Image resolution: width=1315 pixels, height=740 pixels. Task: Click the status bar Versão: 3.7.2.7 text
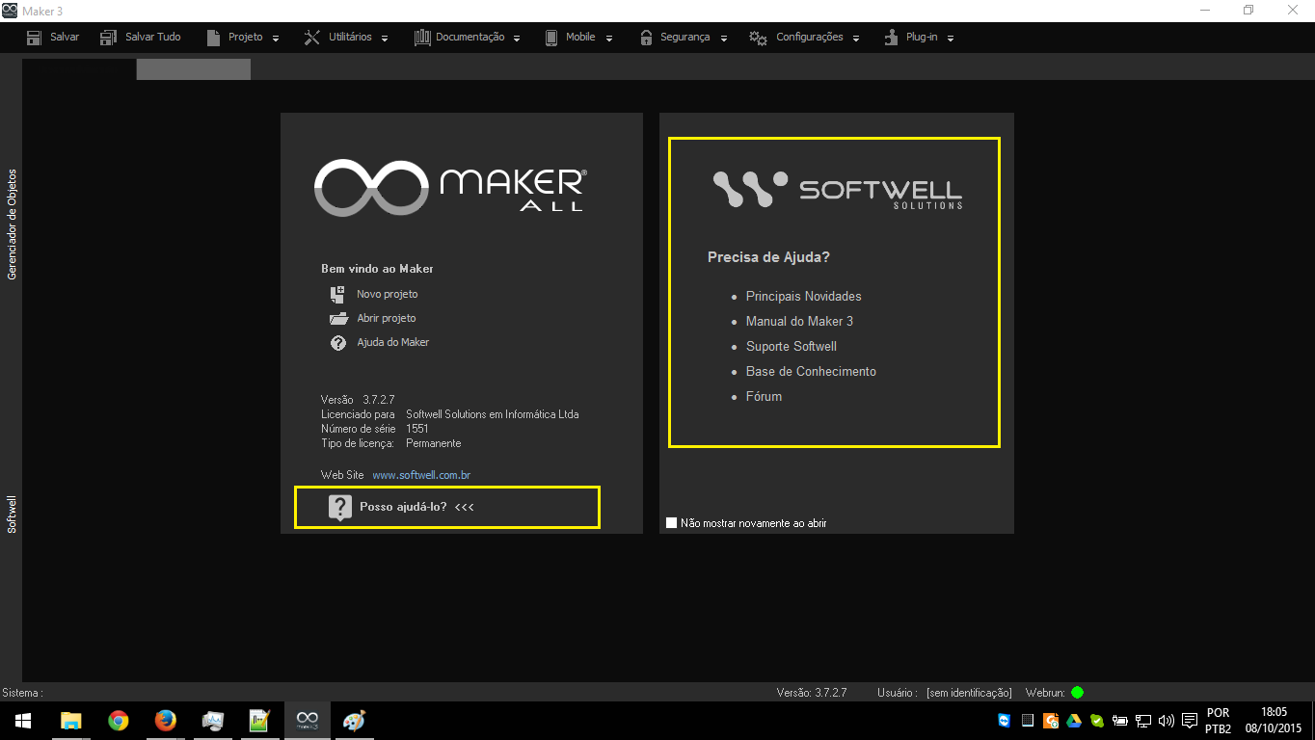pos(812,693)
